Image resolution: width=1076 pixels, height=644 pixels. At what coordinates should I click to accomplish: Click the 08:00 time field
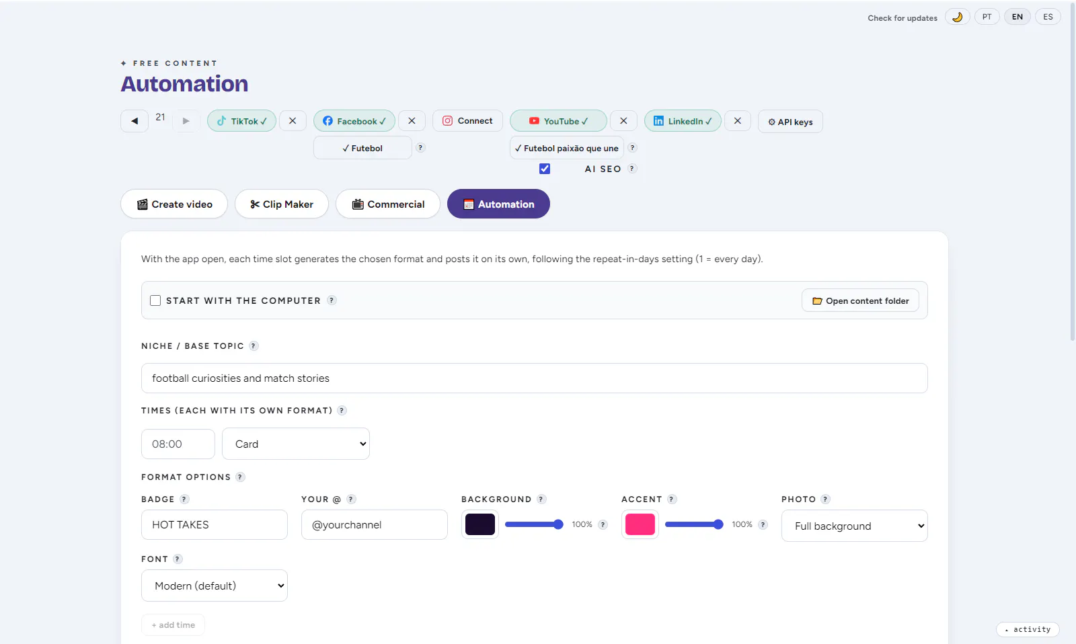178,444
